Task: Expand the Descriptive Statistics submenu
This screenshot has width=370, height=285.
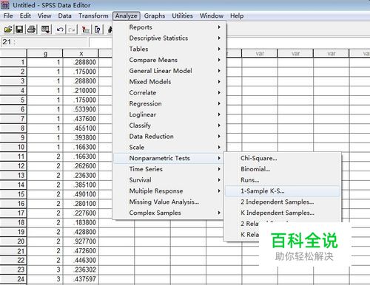Action: pos(169,38)
